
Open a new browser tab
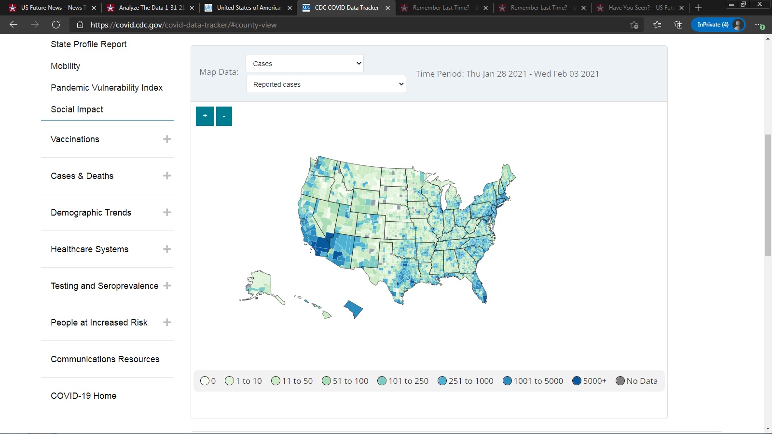click(698, 8)
